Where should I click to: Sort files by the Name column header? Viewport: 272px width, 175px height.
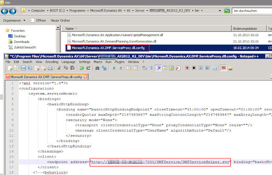point(146,28)
